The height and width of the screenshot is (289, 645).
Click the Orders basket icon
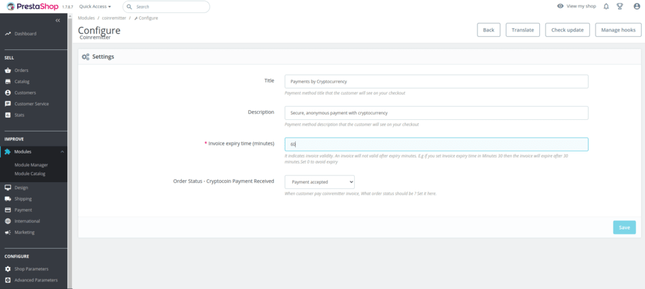(8, 71)
